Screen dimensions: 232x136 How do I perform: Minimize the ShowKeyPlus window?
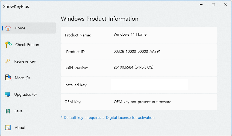coord(201,5)
